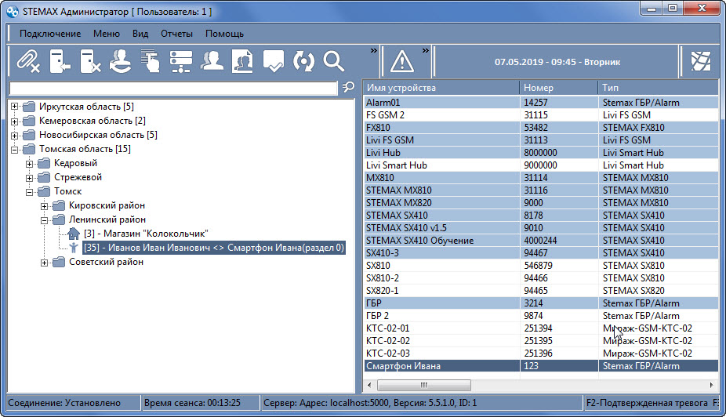
Task: Select the STEMAX MX820 device row
Action: tap(541, 203)
